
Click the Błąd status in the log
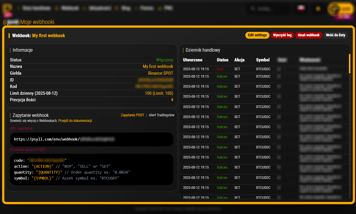(x=220, y=69)
